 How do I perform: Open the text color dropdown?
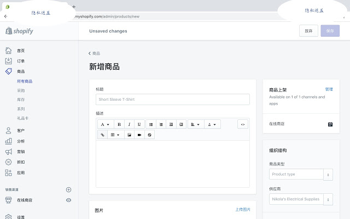pos(212,124)
